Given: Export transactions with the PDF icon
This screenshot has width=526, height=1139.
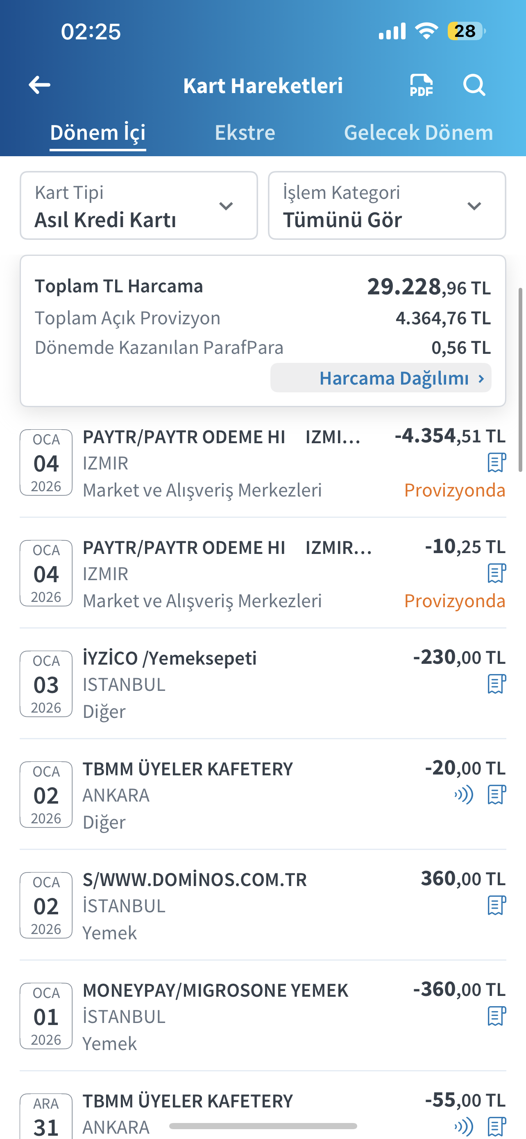Looking at the screenshot, I should tap(421, 85).
